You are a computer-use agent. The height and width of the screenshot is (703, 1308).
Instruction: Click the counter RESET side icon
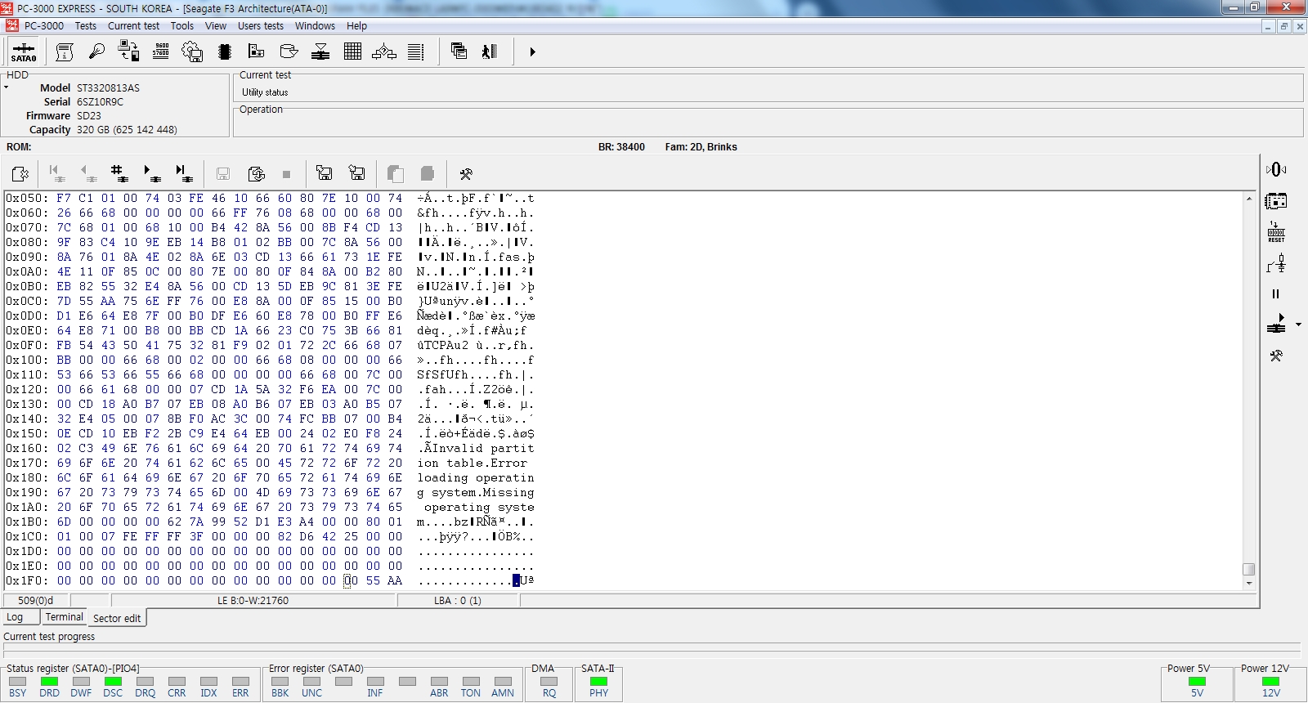(1276, 232)
